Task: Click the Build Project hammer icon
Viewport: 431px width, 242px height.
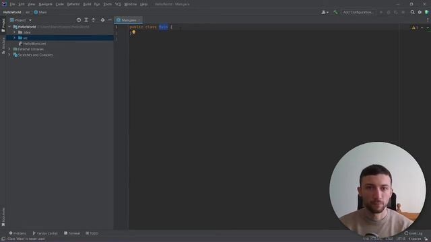Action: pyautogui.click(x=335, y=12)
